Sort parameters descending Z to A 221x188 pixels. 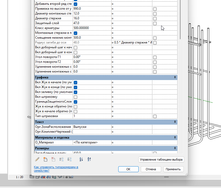coord(89,159)
